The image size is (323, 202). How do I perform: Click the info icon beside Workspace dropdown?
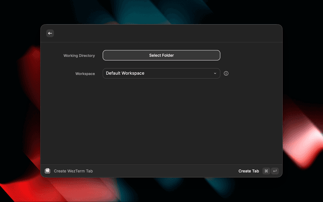226,73
